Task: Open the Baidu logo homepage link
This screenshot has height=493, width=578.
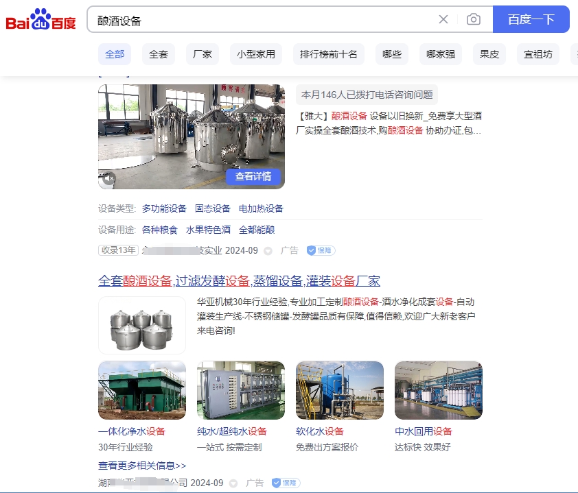Action: point(41,19)
